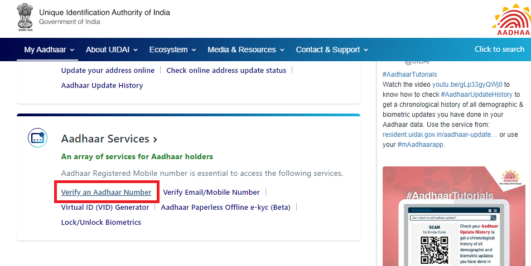Open the Aadhaar Services heading link
Viewport: 531px width, 266px height.
coord(105,139)
